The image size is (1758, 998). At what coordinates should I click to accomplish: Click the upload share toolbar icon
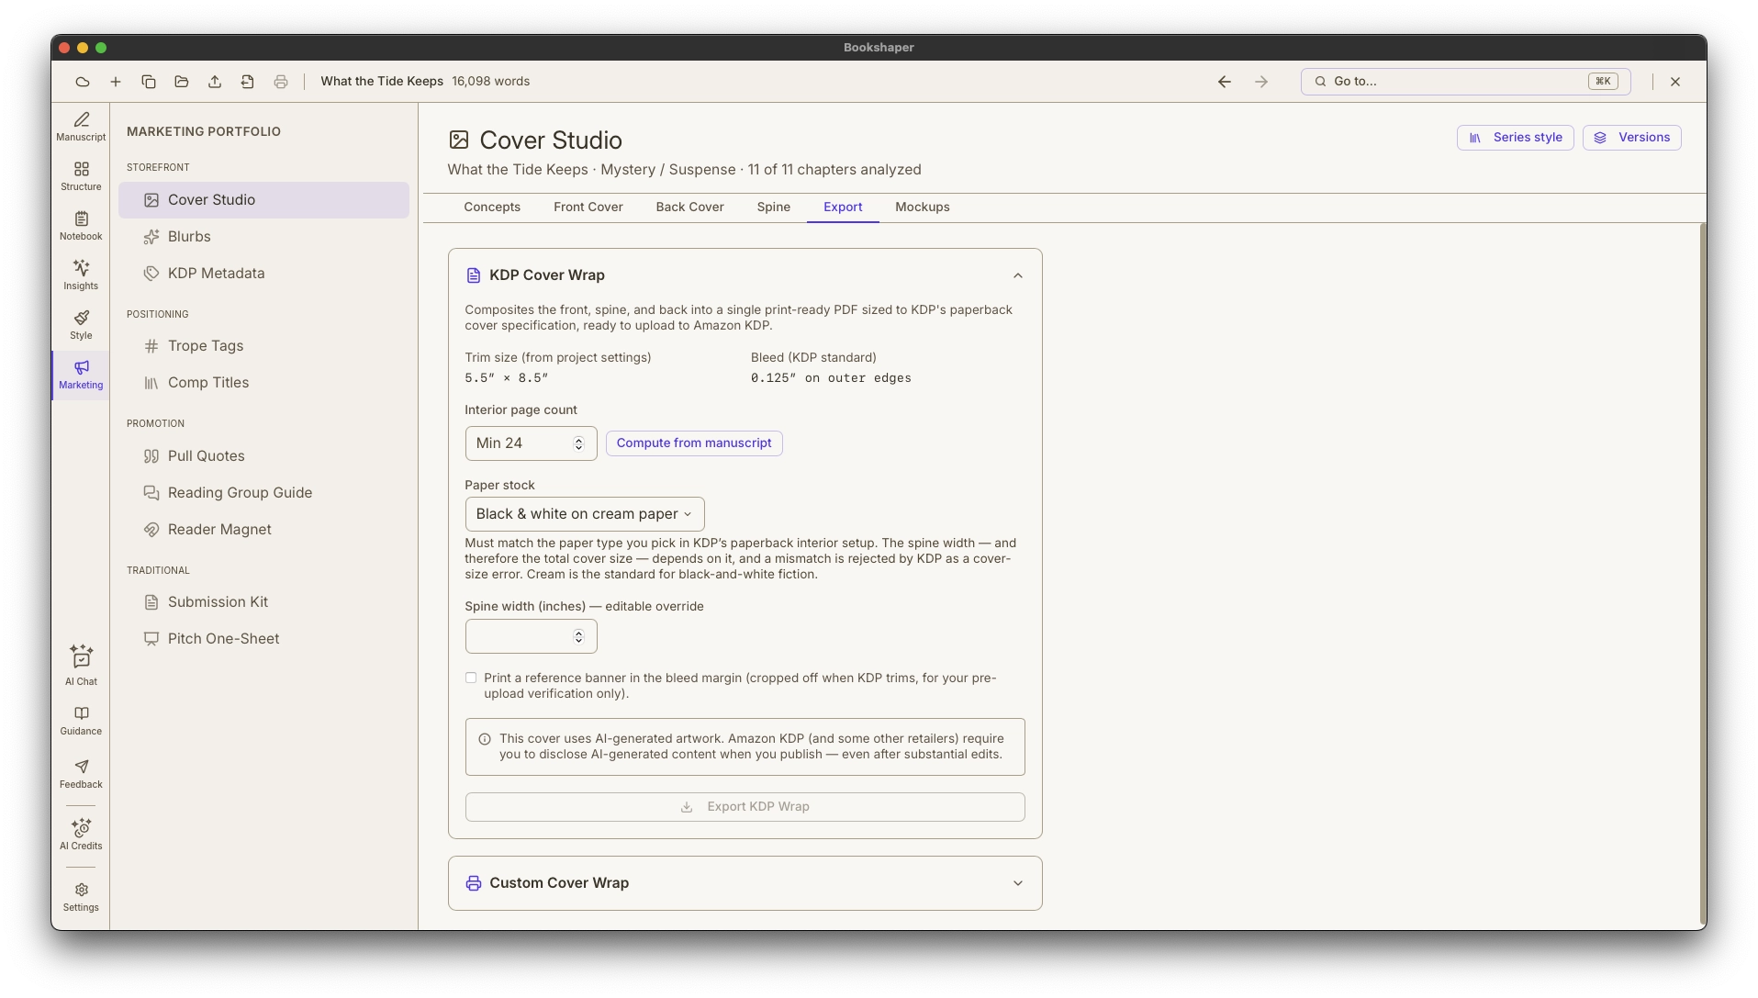tap(215, 82)
